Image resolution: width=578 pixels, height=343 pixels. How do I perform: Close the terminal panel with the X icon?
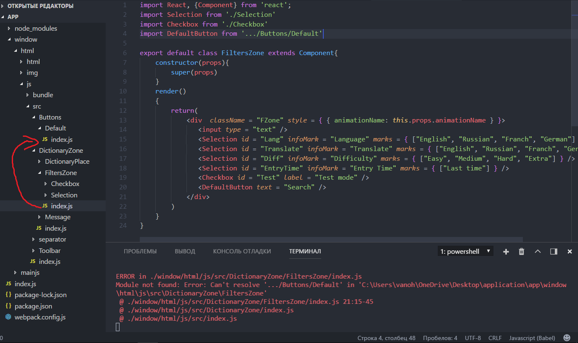pos(570,252)
